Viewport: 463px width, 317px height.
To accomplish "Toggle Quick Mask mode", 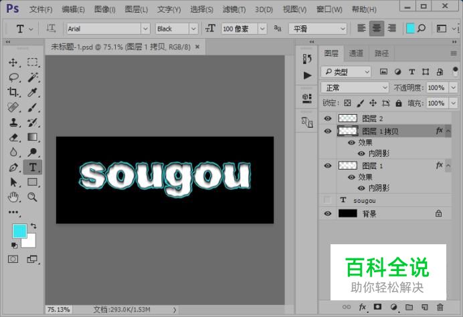I will (13, 259).
